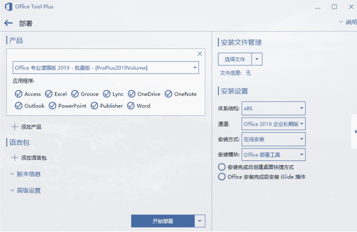The image size is (357, 232).
Task: Enable 安装完成后创建桌面快捷方式 option
Action: 222,167
